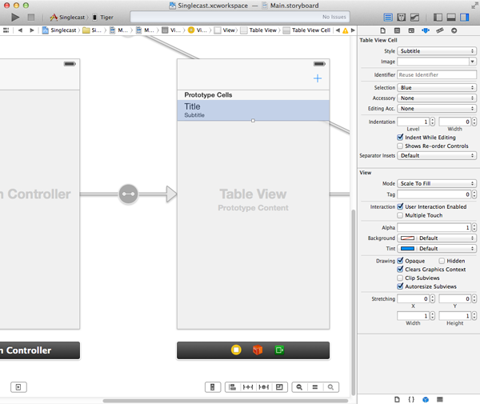Reset canvas zoom to actual size
Image resolution: width=480 pixels, height=404 pixels.
pyautogui.click(x=315, y=387)
